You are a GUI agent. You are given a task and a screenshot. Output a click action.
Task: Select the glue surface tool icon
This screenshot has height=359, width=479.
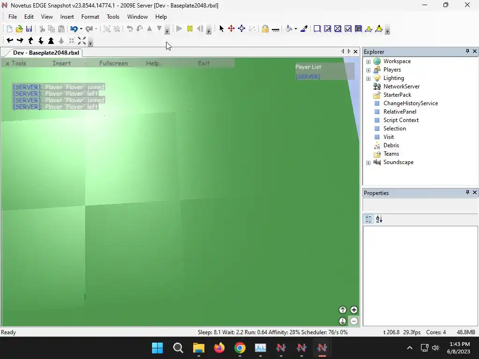tap(327, 29)
